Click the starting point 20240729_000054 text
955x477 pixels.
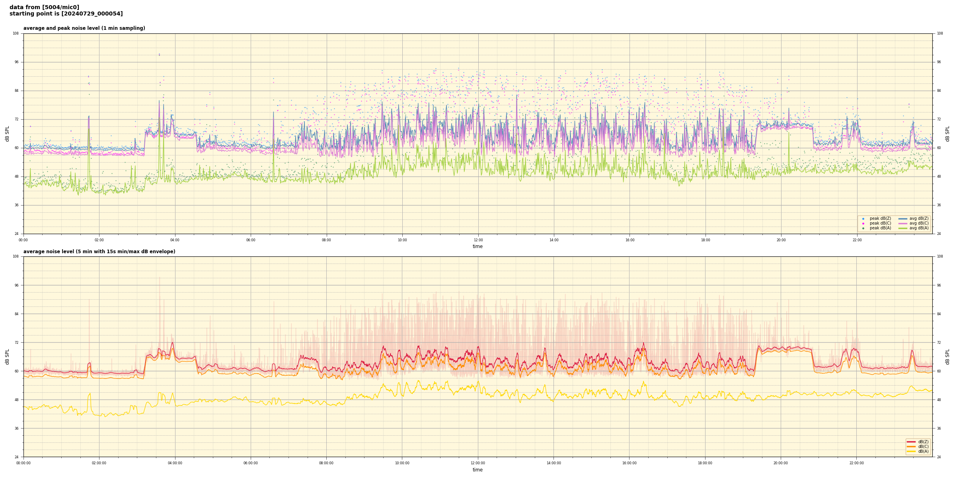pos(66,14)
